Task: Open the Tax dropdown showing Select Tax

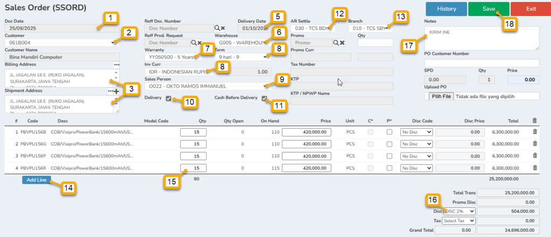Action: 458,220
